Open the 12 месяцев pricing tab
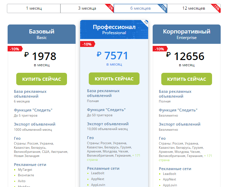 coord(194,8)
